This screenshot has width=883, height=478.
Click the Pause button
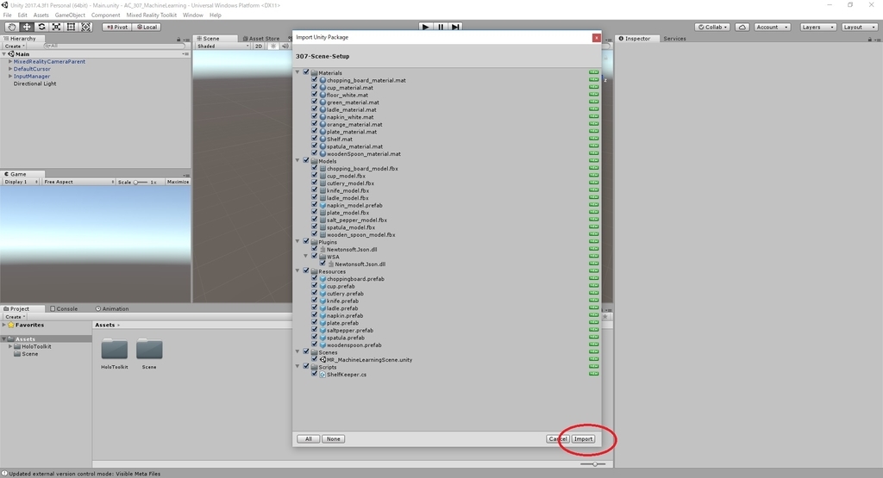441,27
